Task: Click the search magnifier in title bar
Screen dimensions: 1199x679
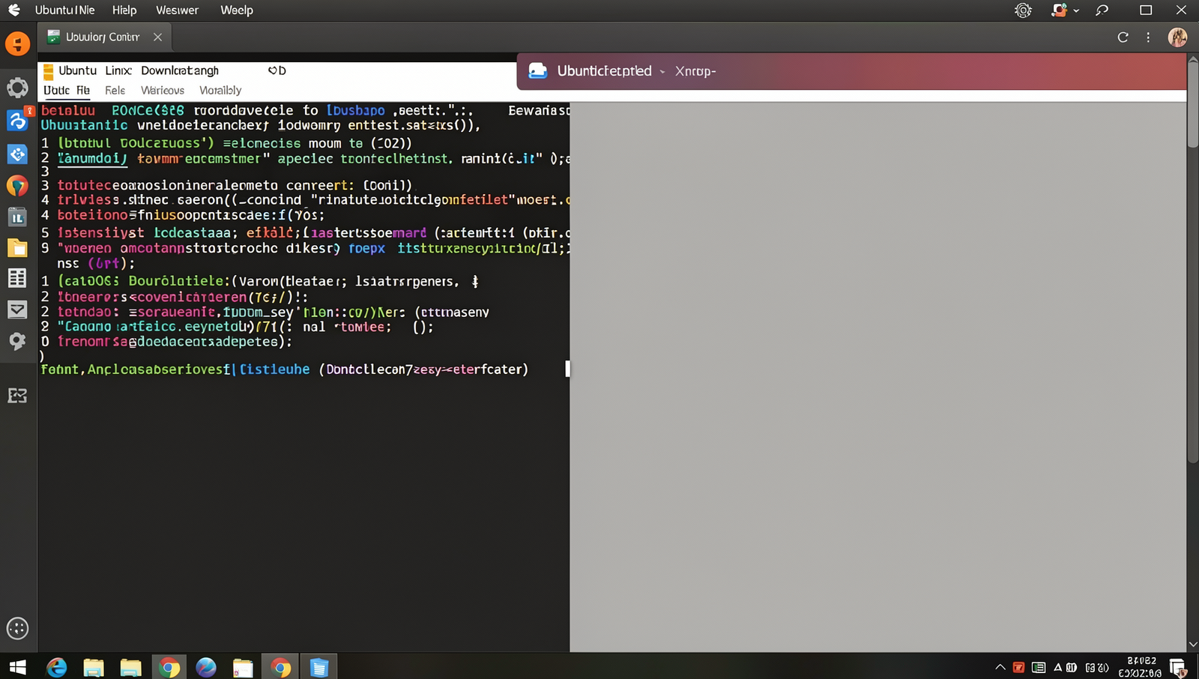Action: 1102,10
